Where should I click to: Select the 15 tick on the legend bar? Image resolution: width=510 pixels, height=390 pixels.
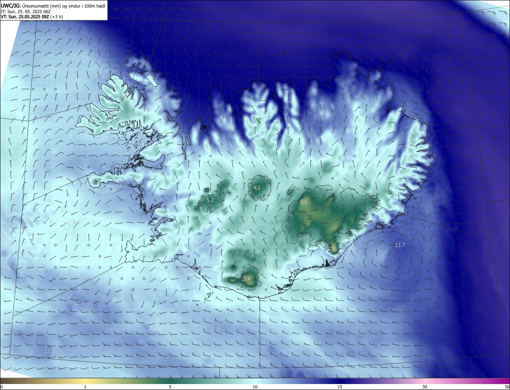[340, 387]
